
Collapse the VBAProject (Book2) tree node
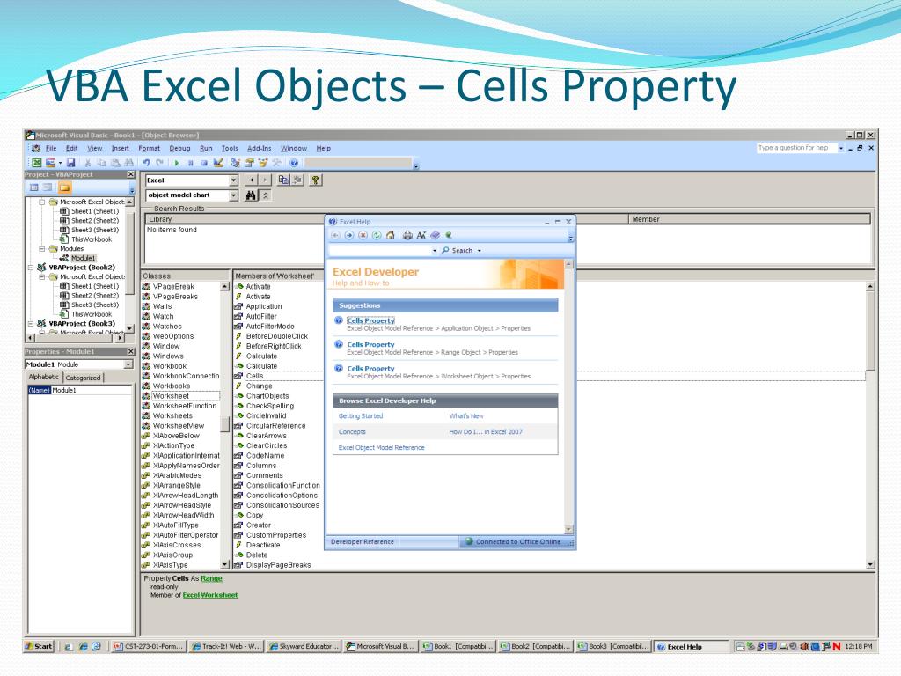pos(31,268)
